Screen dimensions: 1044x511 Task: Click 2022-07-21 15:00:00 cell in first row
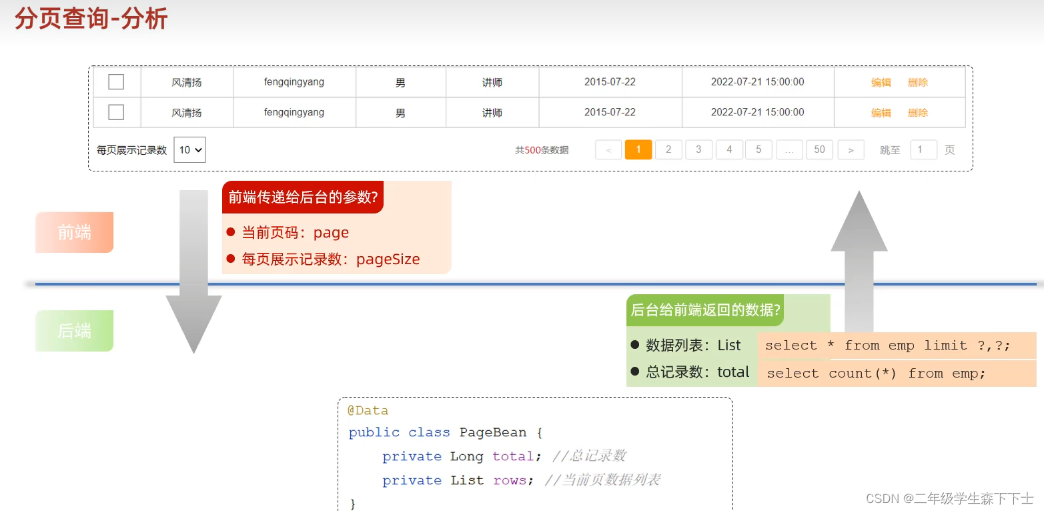click(758, 82)
